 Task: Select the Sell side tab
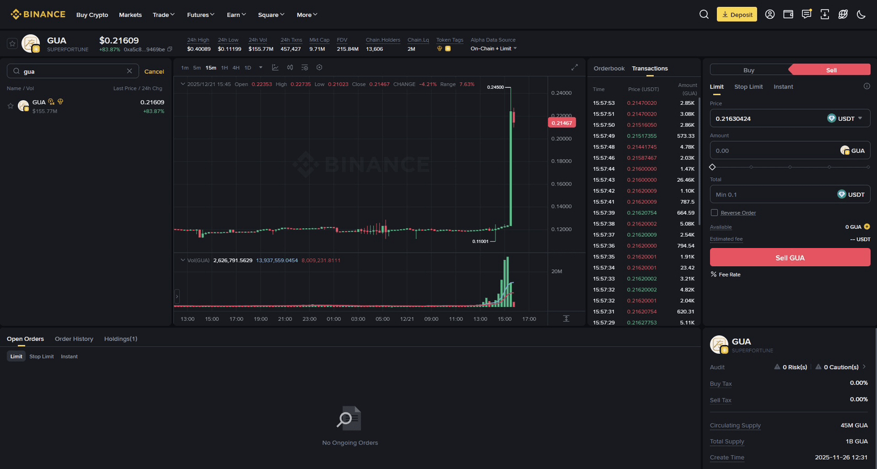[x=831, y=70]
